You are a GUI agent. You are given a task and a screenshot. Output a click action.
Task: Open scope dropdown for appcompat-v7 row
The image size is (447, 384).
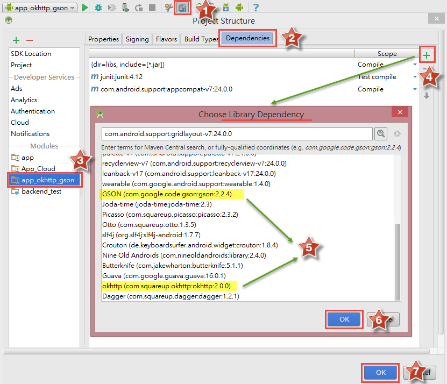click(415, 89)
